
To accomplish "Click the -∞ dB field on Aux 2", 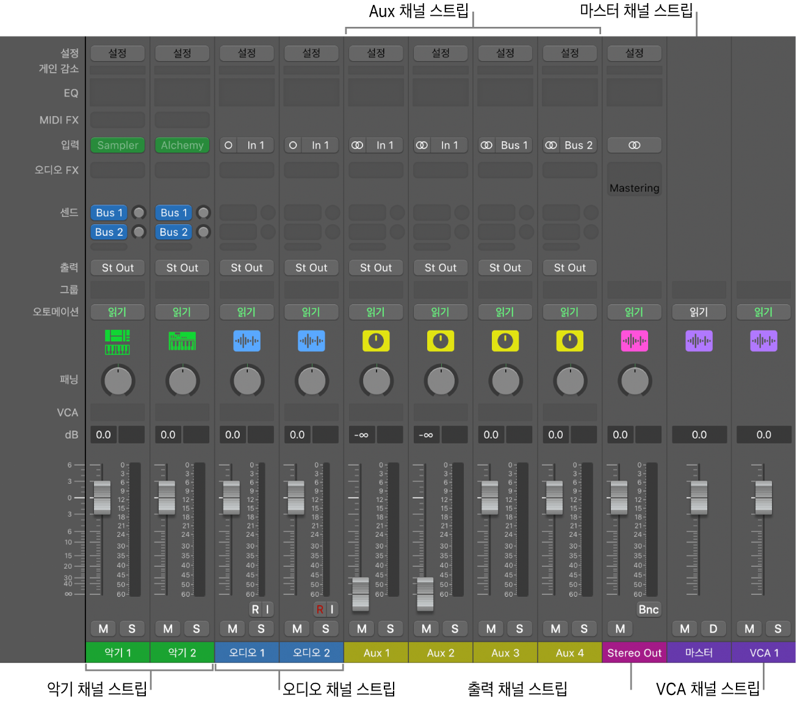I will [426, 434].
